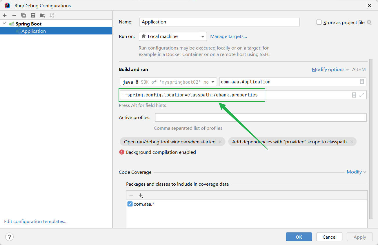
Task: Open the Run on Local machine dropdown
Action: pyautogui.click(x=173, y=36)
